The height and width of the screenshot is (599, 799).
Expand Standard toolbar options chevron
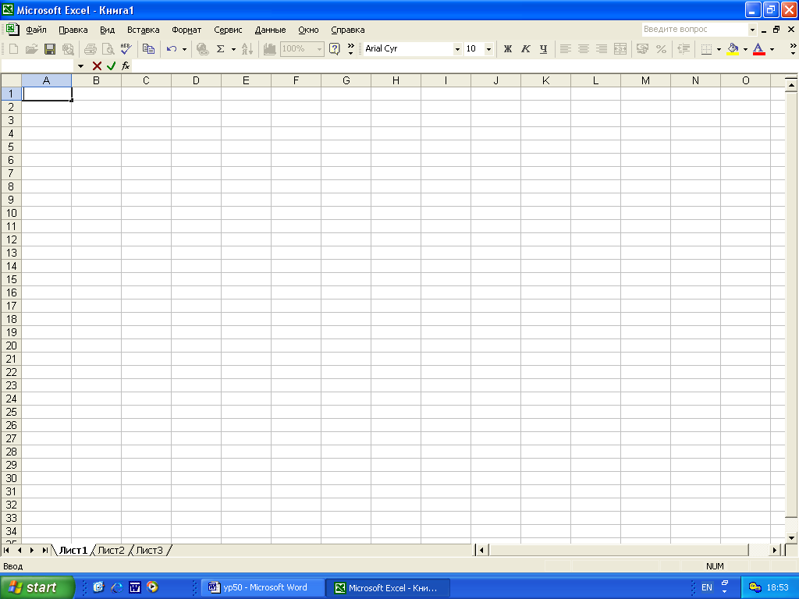[350, 49]
